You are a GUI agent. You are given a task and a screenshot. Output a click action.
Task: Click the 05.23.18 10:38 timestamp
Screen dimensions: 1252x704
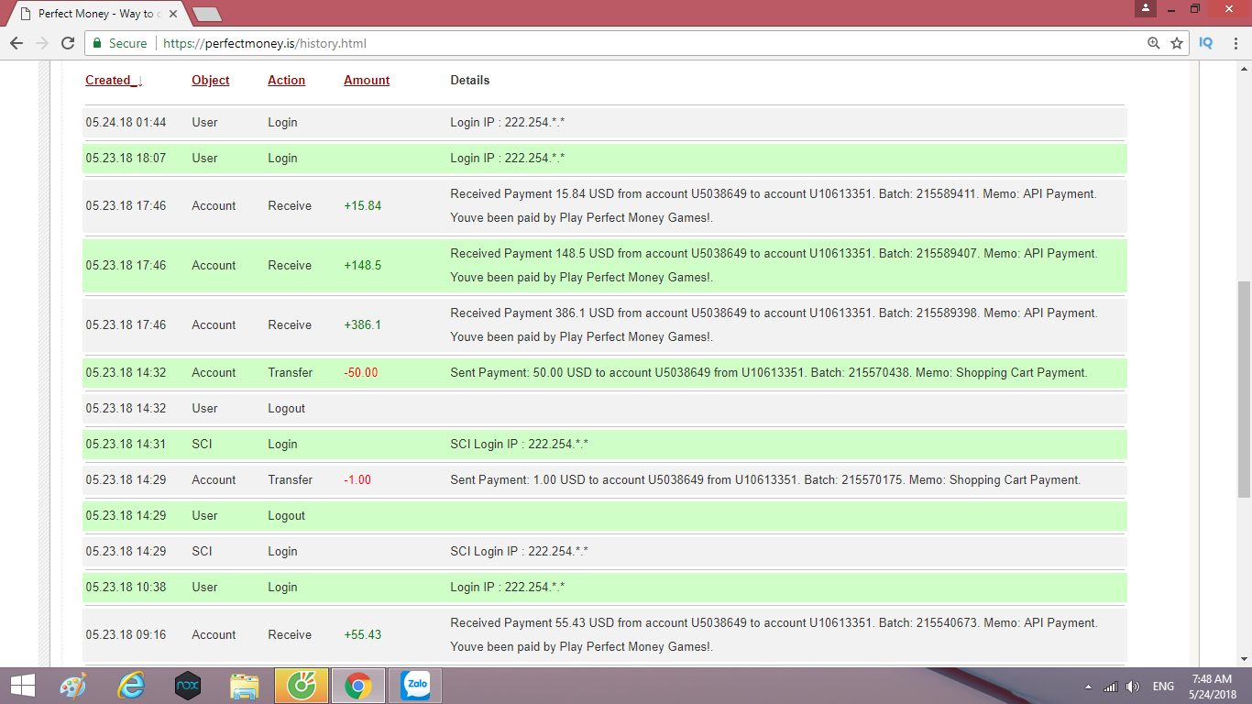[x=126, y=588]
